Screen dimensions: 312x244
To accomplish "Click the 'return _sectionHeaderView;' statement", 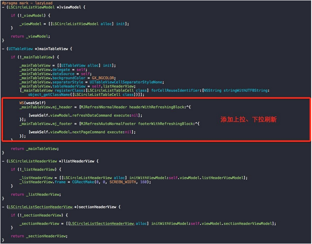I will tap(39, 236).
